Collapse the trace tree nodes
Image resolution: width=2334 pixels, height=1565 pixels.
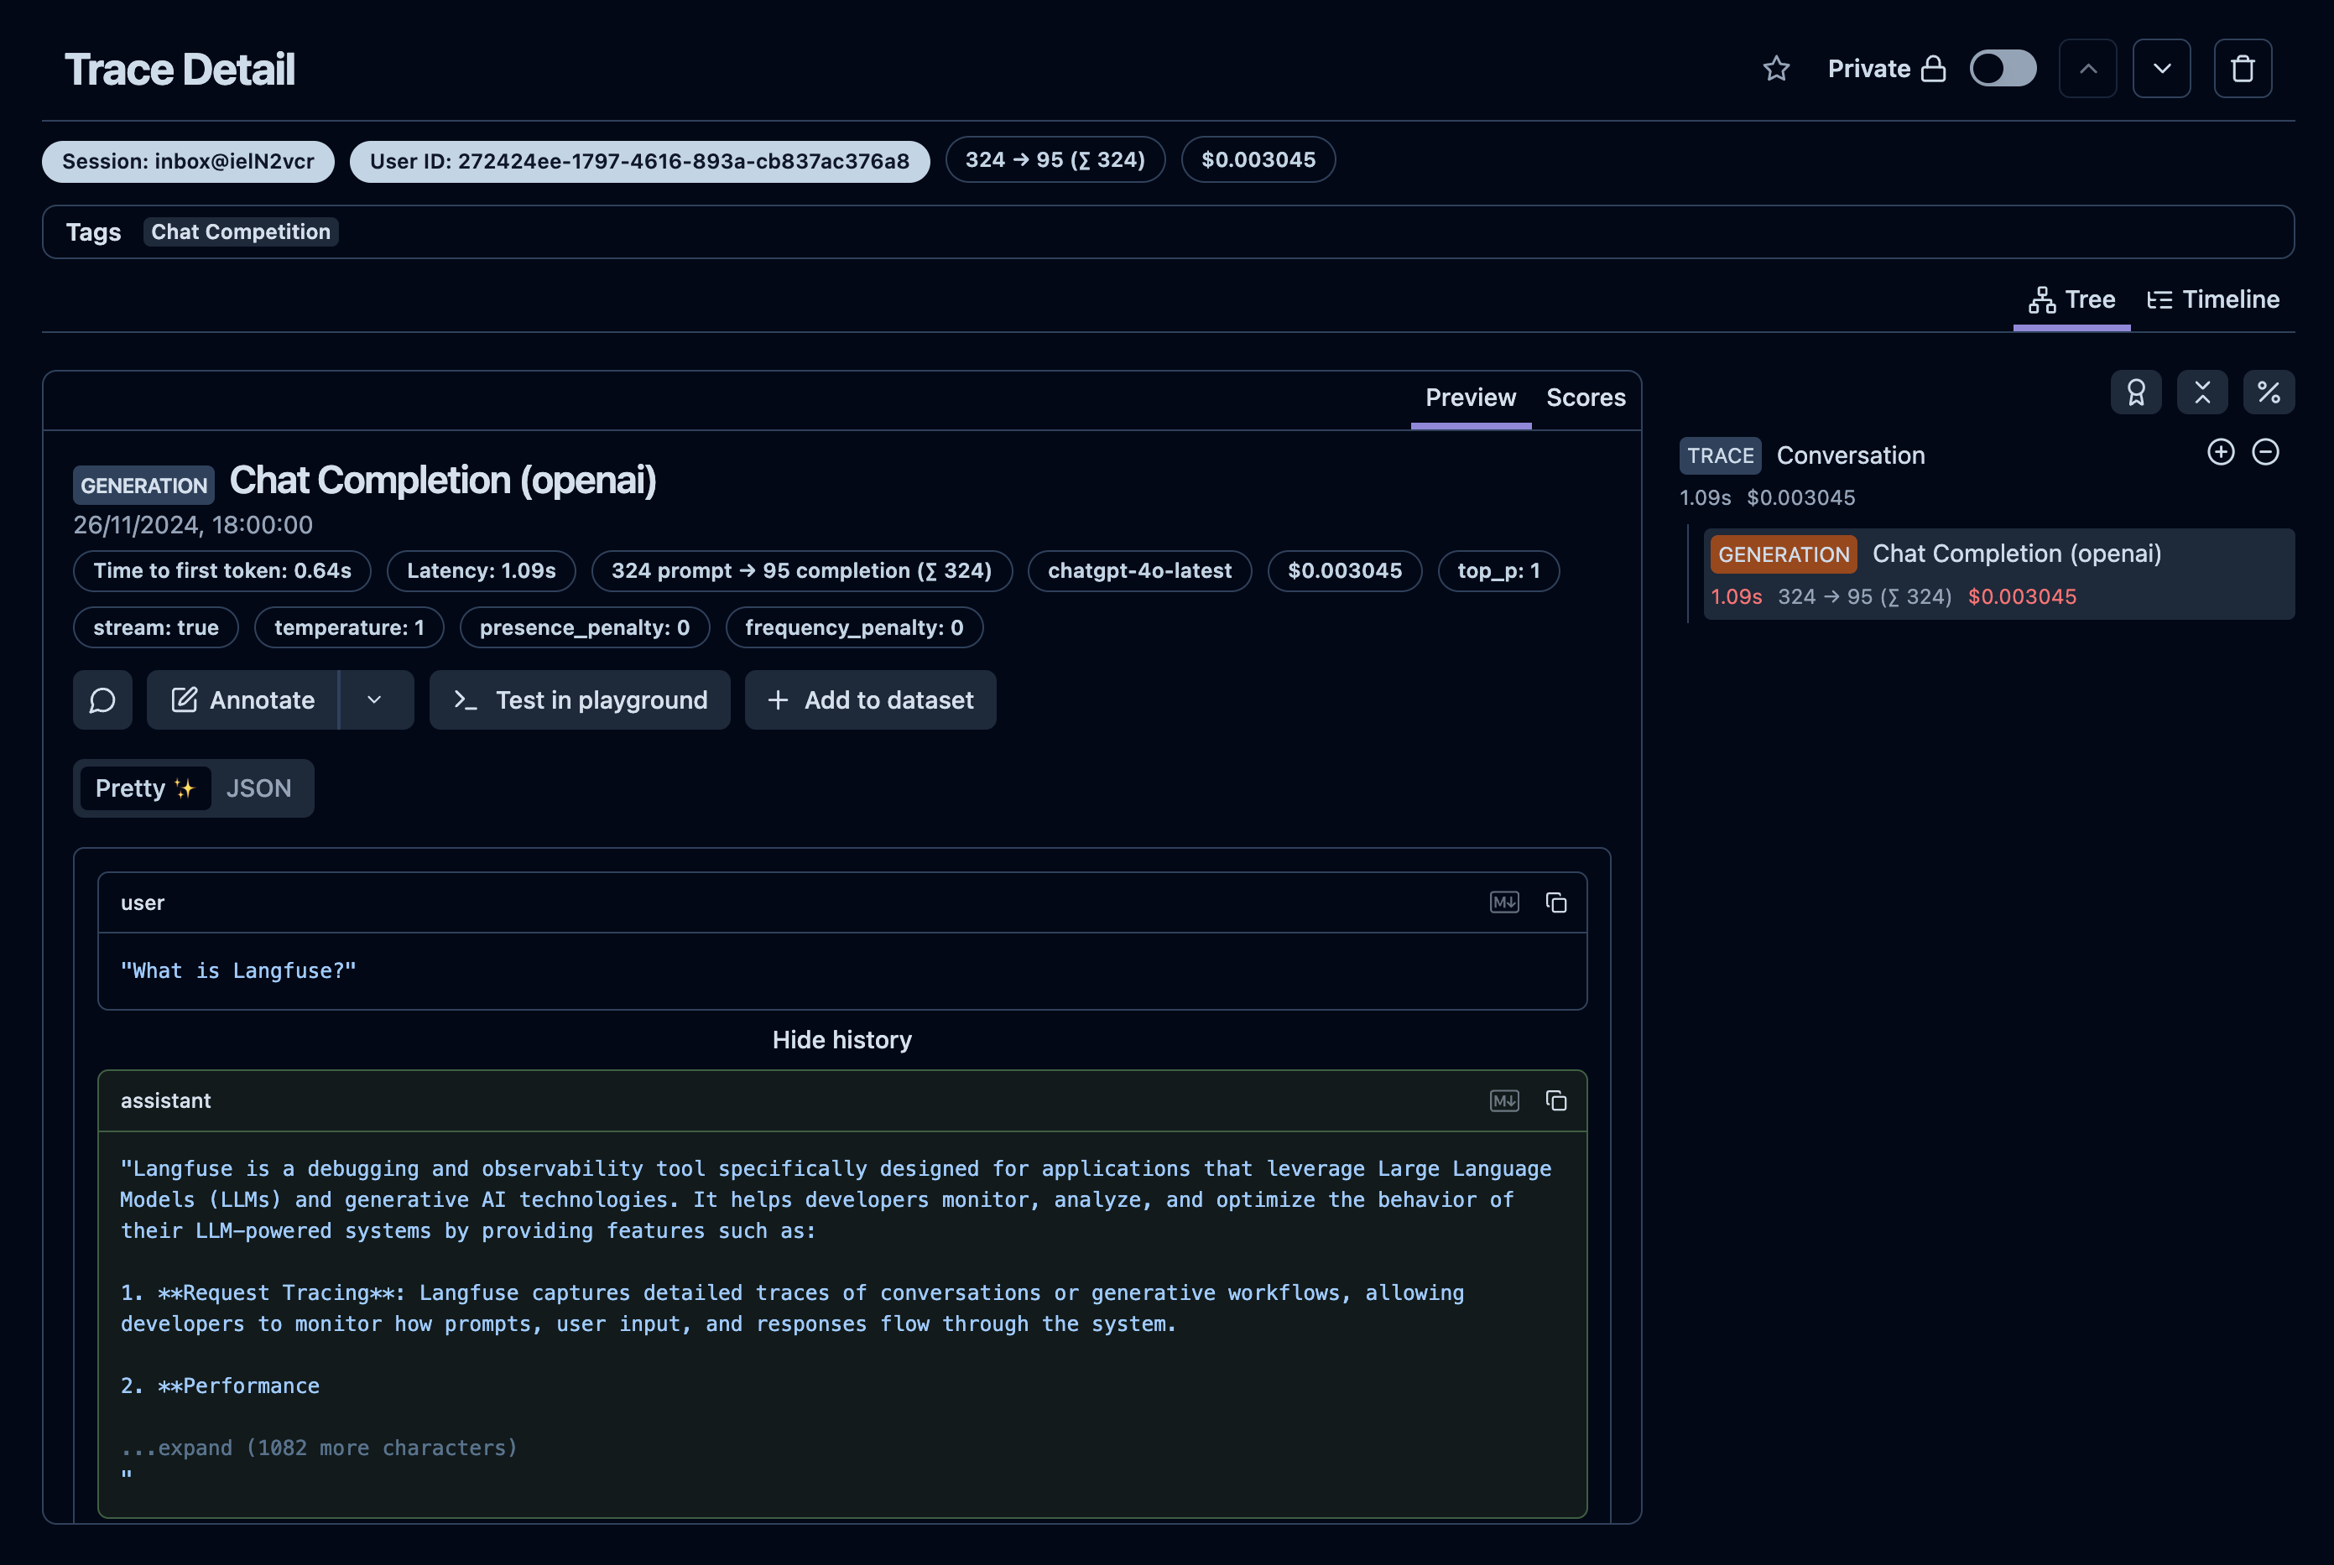click(2202, 393)
